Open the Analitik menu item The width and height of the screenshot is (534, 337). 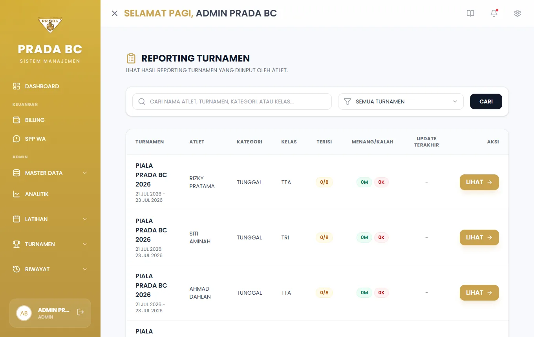click(50, 194)
